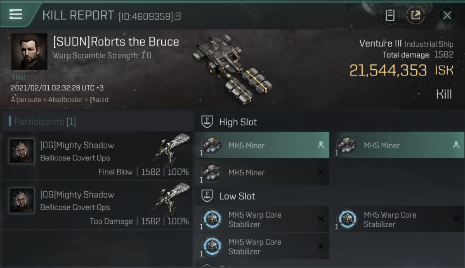465x268 pixels.
Task: Click the bottom Warp Core Stabilizer icon
Action: pos(212,246)
